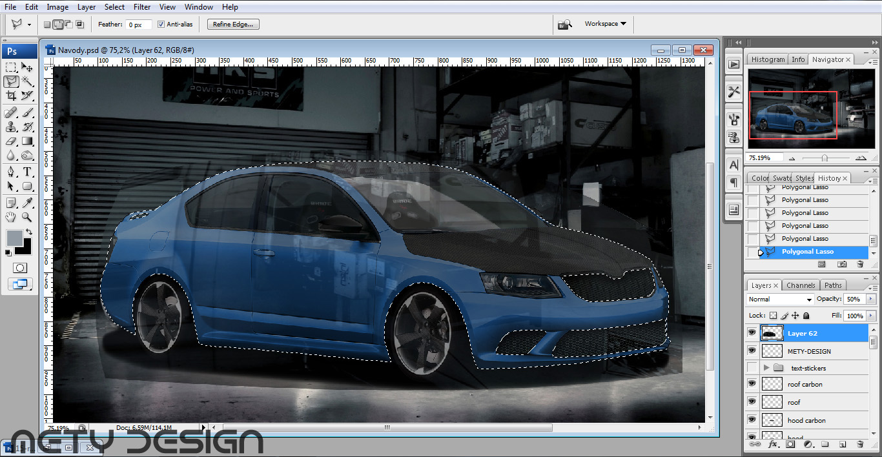Select the Pen tool
This screenshot has width=882, height=457.
(11, 172)
